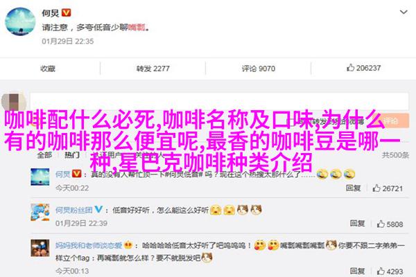Click the blue V badge next to 何炅粉丝团
Screen dimensions: 416x277
(x=98, y=209)
